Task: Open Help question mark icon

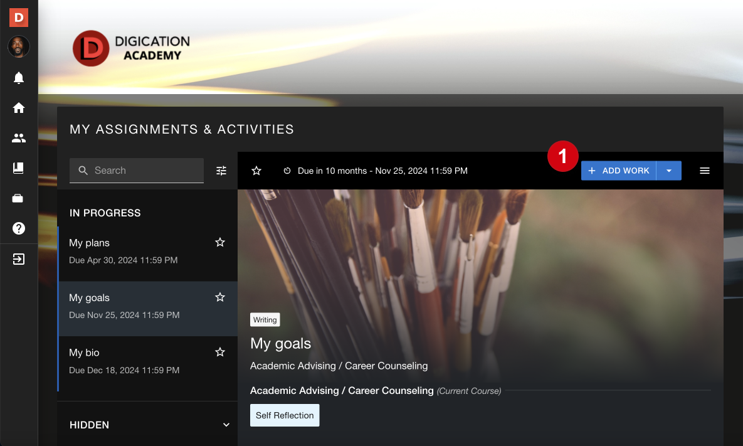Action: coord(19,228)
